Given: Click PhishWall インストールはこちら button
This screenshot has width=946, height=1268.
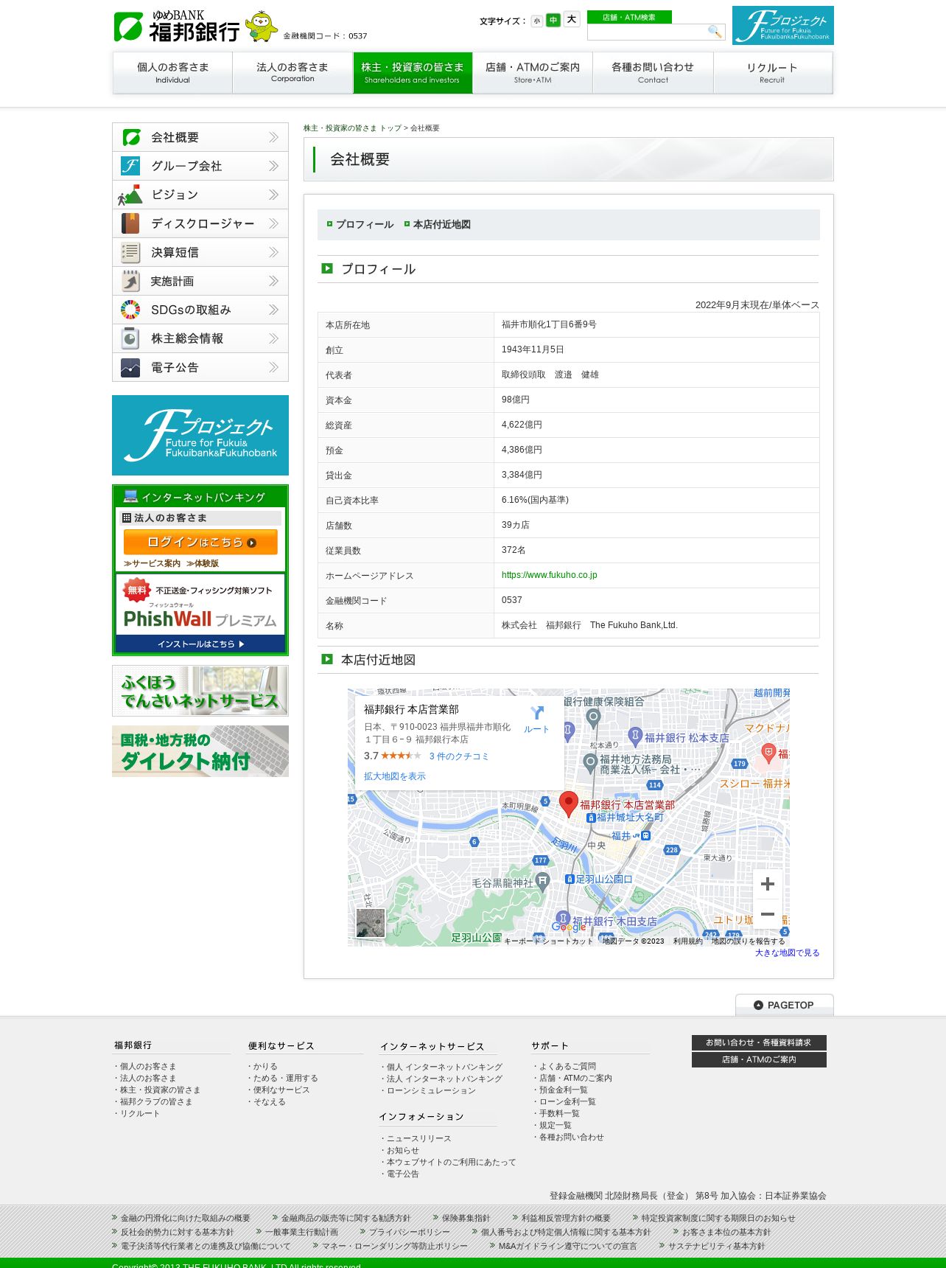Looking at the screenshot, I should coord(200,644).
